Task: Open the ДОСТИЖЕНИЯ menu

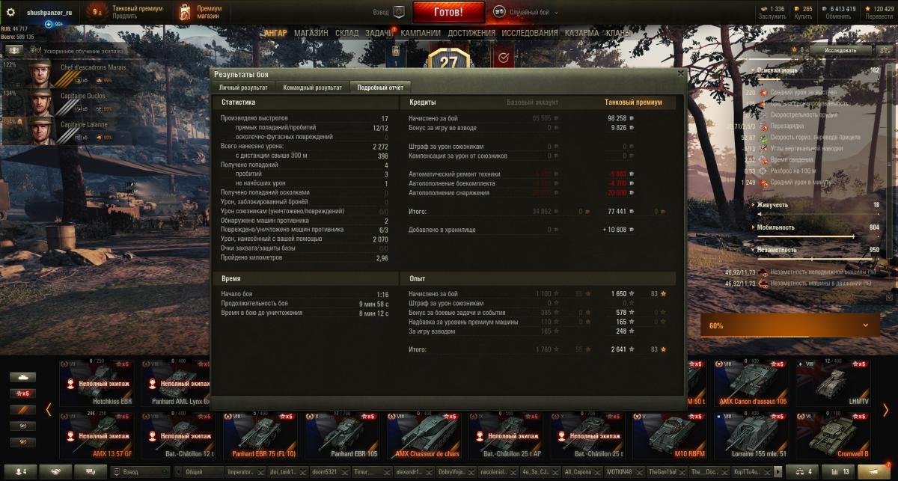Action: coord(471,33)
